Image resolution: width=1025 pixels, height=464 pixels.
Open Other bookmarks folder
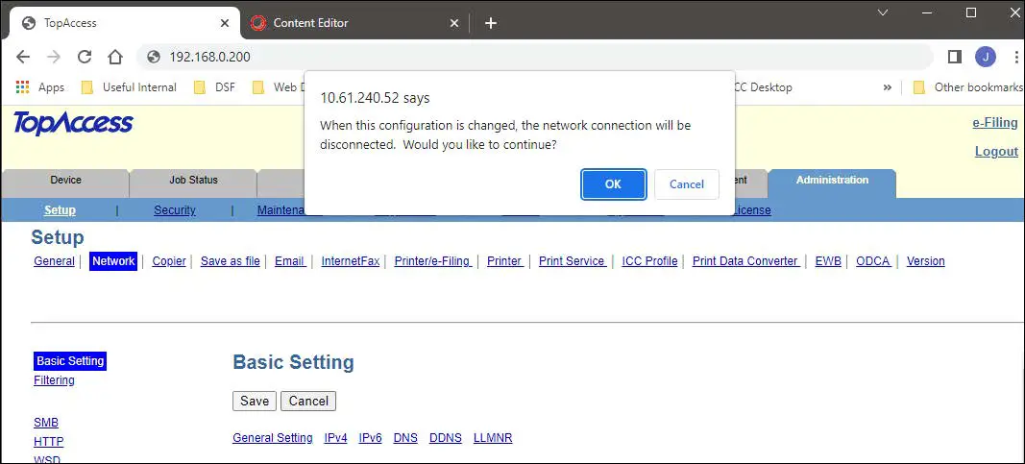pyautogui.click(x=967, y=86)
